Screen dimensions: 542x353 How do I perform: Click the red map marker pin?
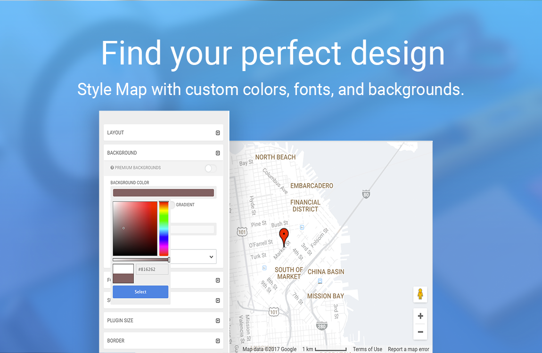(x=284, y=237)
